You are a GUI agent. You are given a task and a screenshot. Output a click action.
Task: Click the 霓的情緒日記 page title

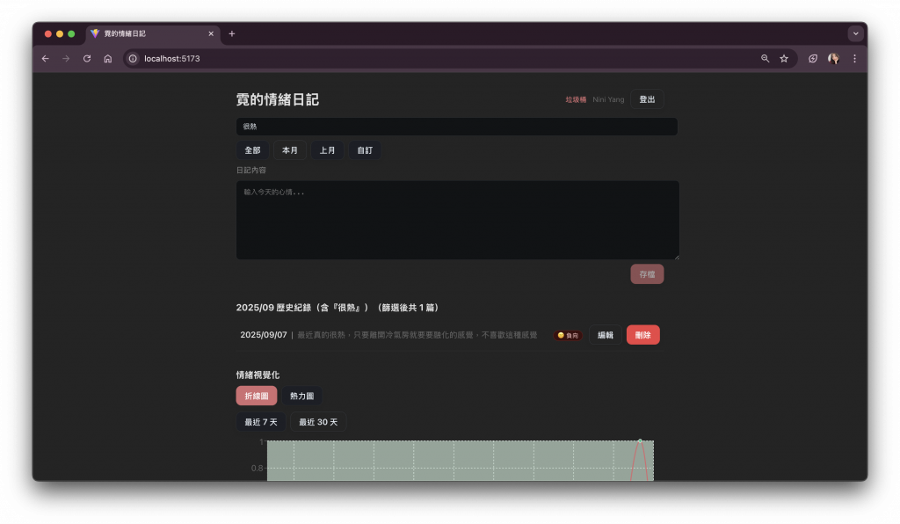277,100
